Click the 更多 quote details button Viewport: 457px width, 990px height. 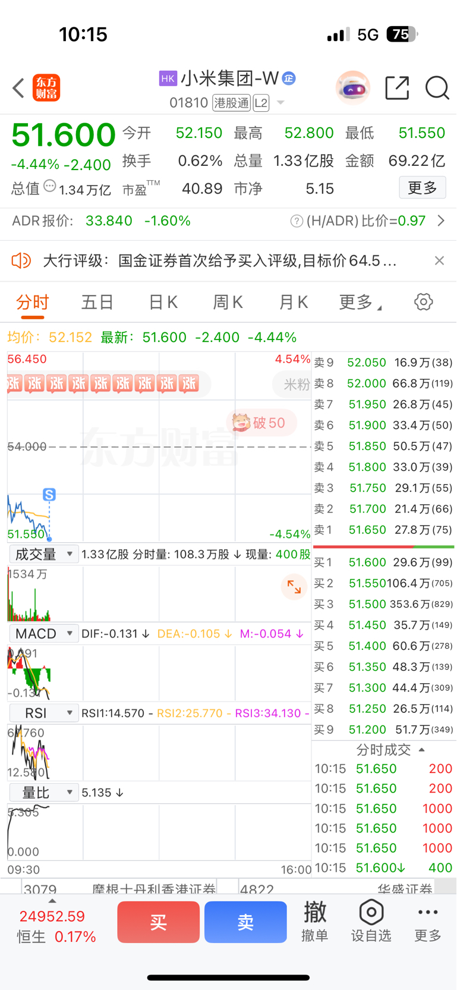(x=423, y=188)
